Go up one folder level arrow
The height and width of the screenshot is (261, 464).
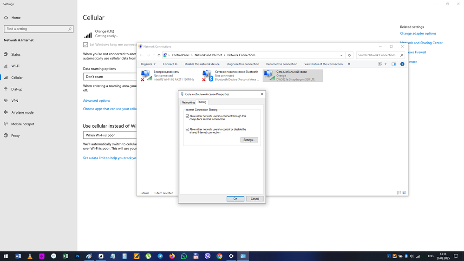tap(159, 55)
